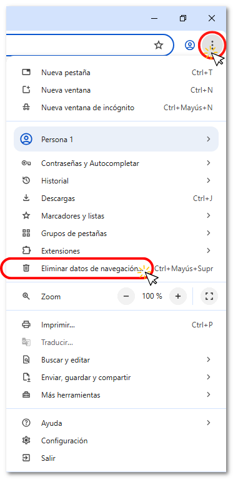Open Configuración menu entry
233x479 pixels.
pos(116,441)
